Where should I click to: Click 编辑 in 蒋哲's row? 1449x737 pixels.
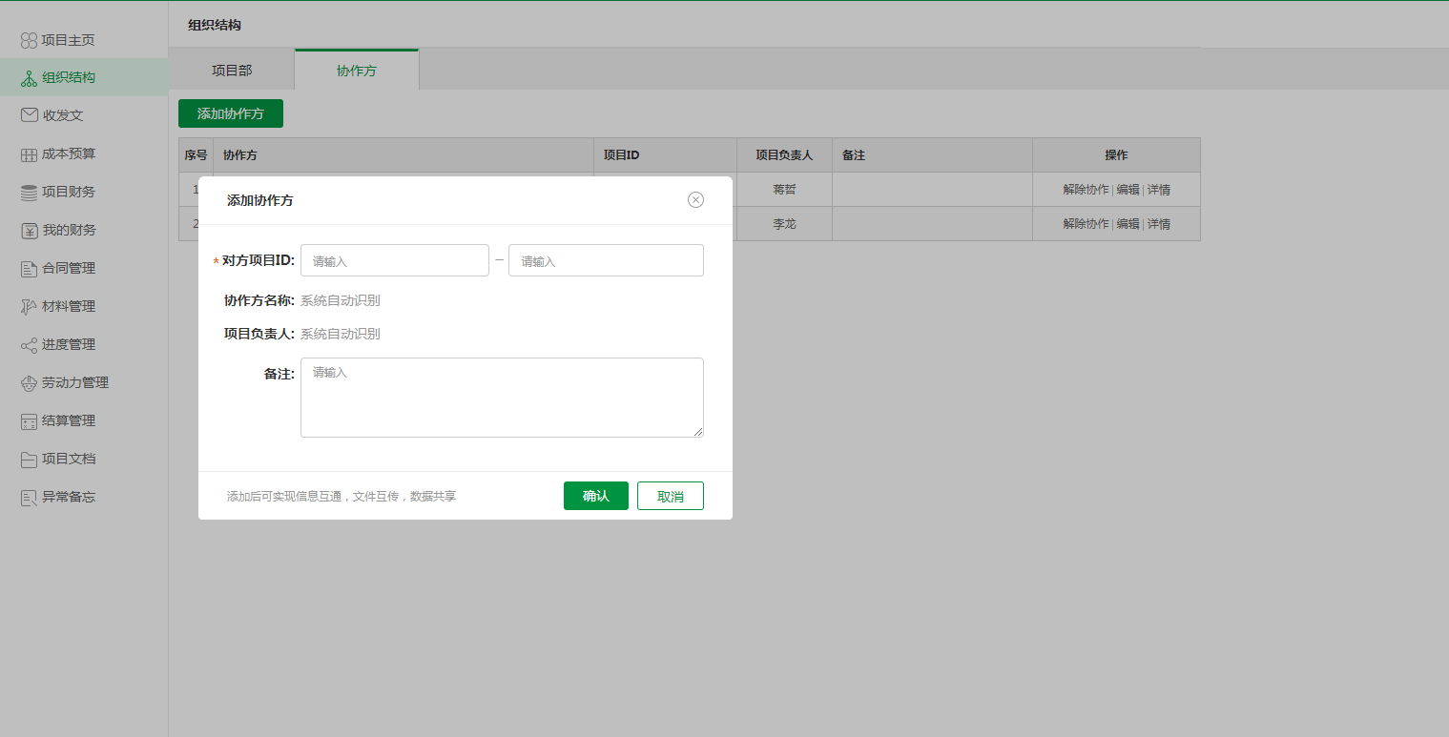click(1128, 190)
